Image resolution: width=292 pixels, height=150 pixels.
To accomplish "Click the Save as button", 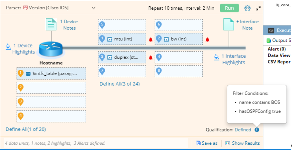I will point(207,143).
